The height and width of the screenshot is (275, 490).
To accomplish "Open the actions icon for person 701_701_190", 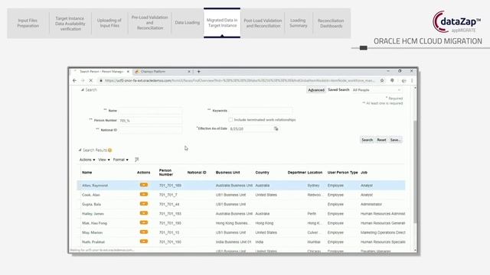I will 144,222.
